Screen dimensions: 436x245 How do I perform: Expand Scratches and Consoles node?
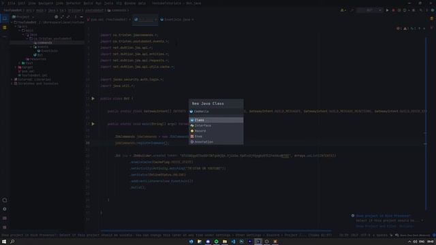[12, 84]
